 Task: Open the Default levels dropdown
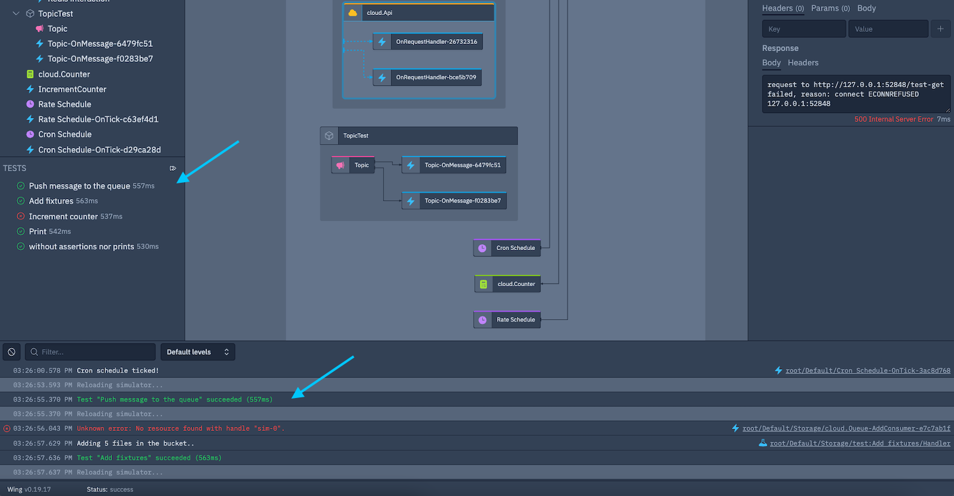click(x=197, y=352)
